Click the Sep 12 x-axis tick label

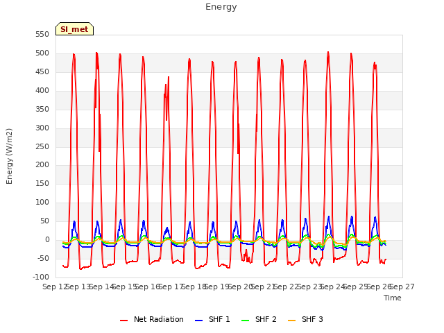(x=54, y=287)
